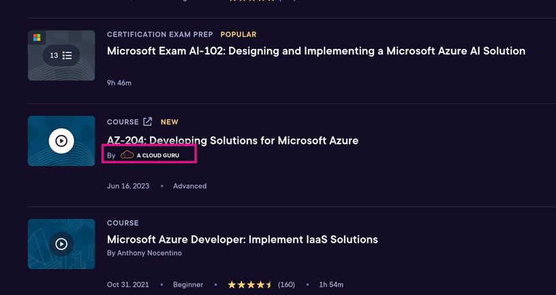Viewport: 556px width, 295px height.
Task: Click the A Cloud Guru cloud logo
Action: (127, 155)
